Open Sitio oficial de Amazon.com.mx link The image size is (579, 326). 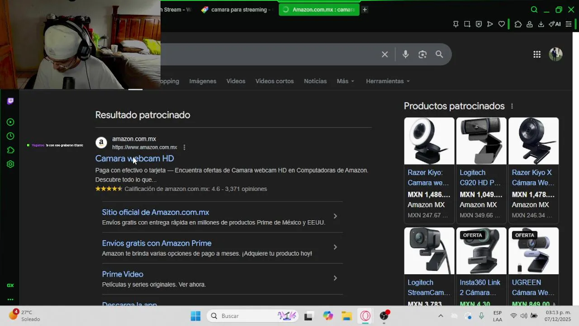[156, 212]
